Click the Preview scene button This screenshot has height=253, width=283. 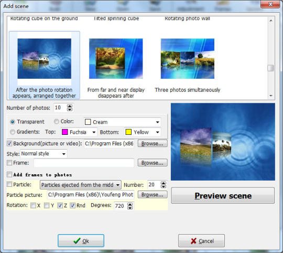pyautogui.click(x=223, y=196)
